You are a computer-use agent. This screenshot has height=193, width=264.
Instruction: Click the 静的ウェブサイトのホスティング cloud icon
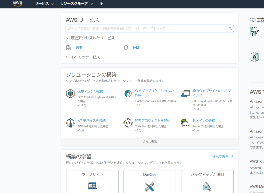click(185, 93)
